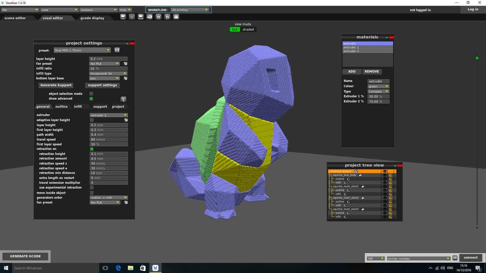Image resolution: width=486 pixels, height=273 pixels.
Task: Open fan preset gear icon near infill ratio
Action: (x=126, y=63)
